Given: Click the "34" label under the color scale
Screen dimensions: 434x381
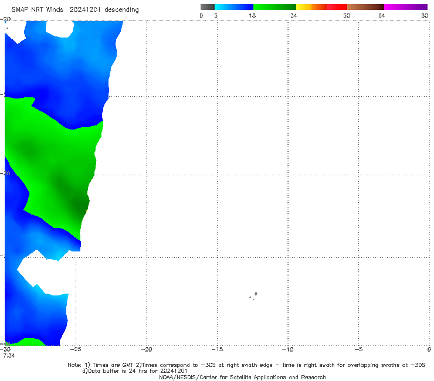Looking at the screenshot, I should click(x=294, y=15).
